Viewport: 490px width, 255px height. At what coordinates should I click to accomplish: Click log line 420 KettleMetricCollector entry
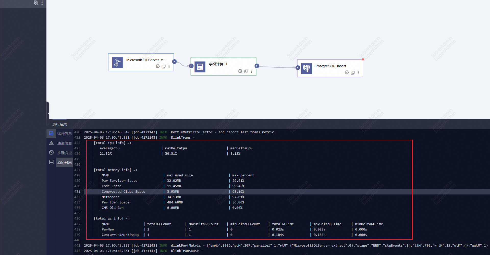tap(179, 132)
